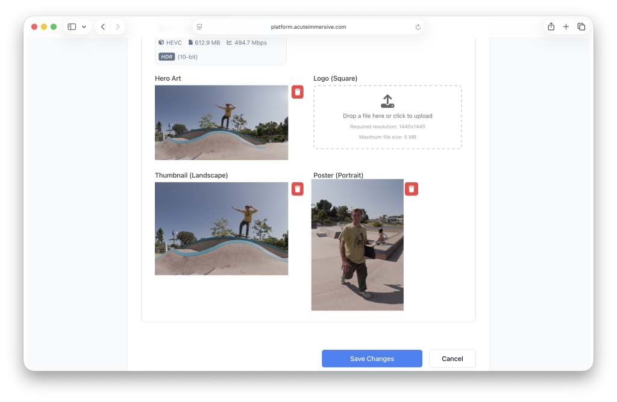This screenshot has height=402, width=617.
Task: Click the Cancel button
Action: point(452,359)
